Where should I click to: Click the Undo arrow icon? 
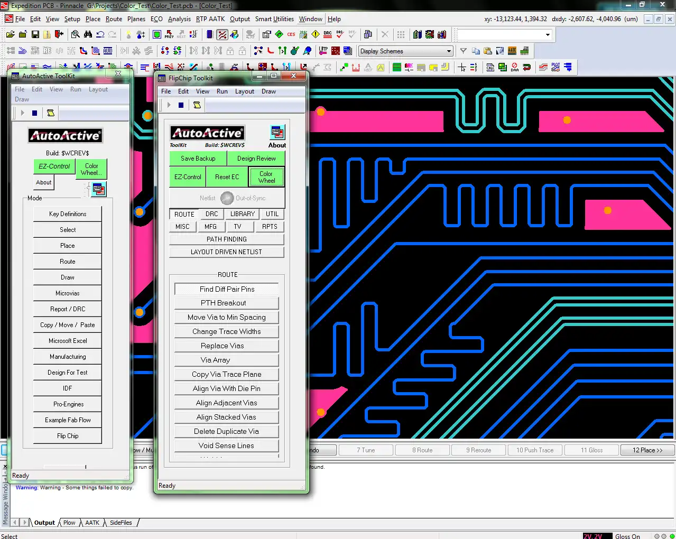[100, 35]
